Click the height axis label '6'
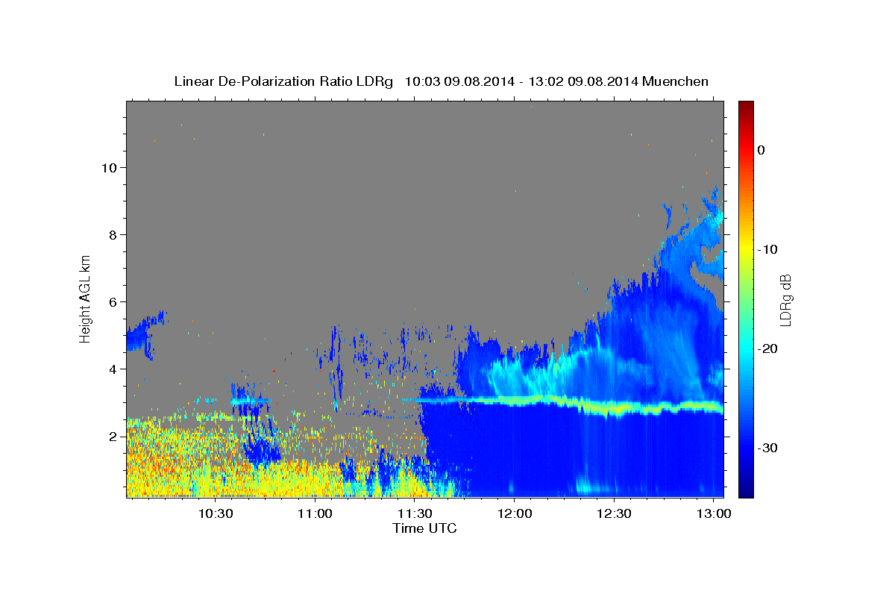 click(113, 301)
